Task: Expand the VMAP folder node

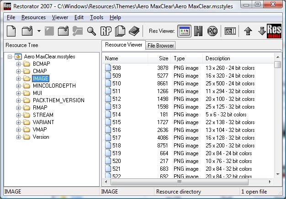Action: (18, 130)
